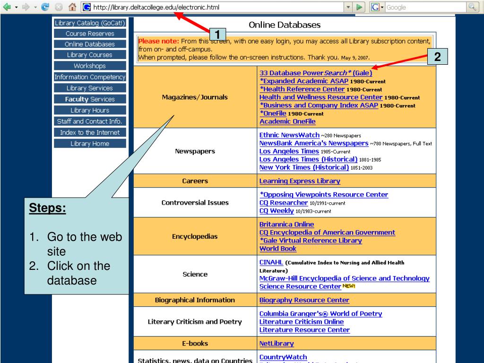Screen dimensions: 484x363
Task: Open Columbia Granger's World of Poetry
Action: (321, 314)
